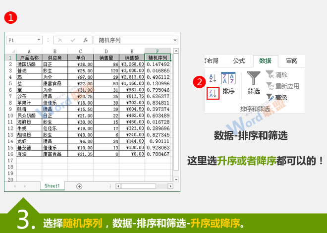The height and width of the screenshot is (233, 327).
Task: Click cell with value 0.016728
Action: tap(158, 122)
